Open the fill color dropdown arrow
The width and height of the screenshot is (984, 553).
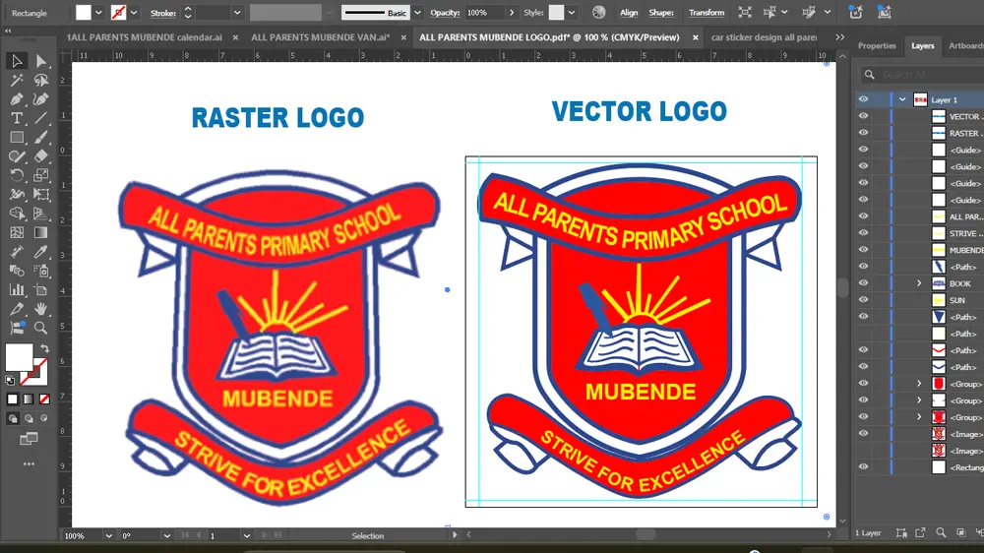click(x=98, y=13)
